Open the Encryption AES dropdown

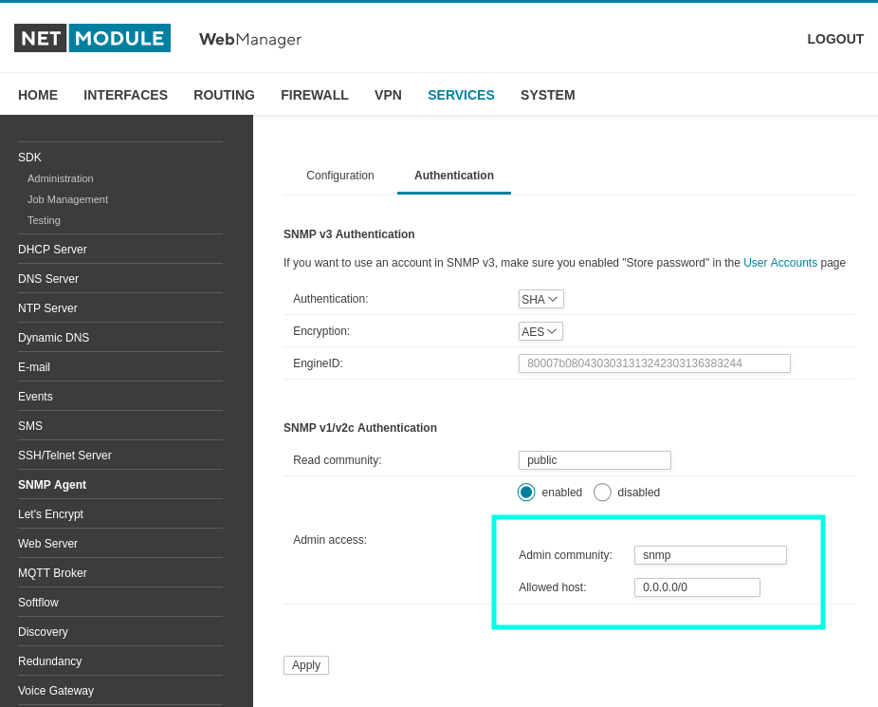[540, 331]
